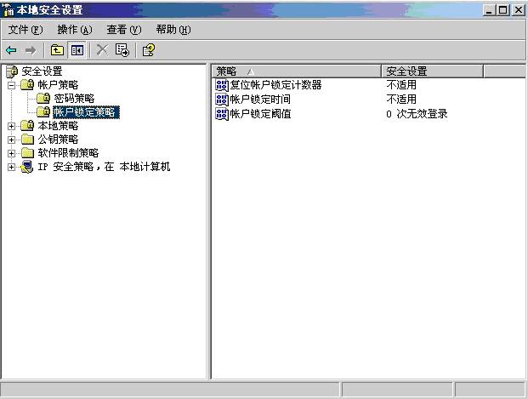Click the policy icon beside 复位帐户锁定计数器
The height and width of the screenshot is (399, 528).
point(222,85)
